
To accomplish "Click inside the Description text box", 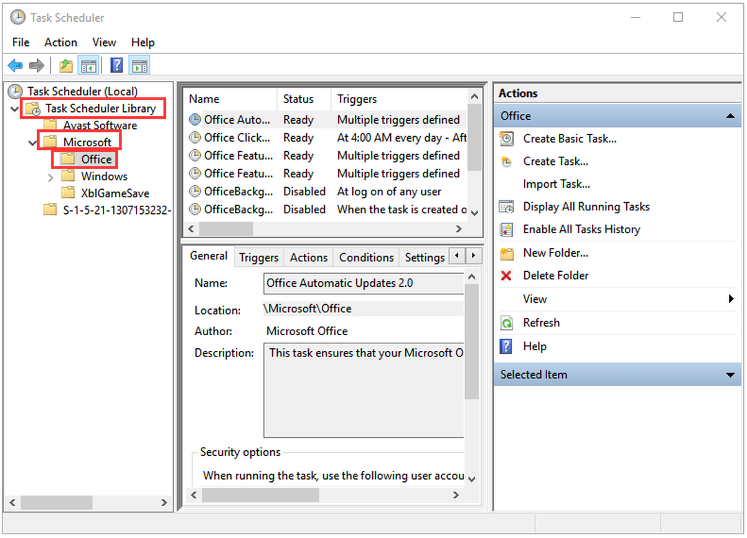I will pyautogui.click(x=364, y=390).
